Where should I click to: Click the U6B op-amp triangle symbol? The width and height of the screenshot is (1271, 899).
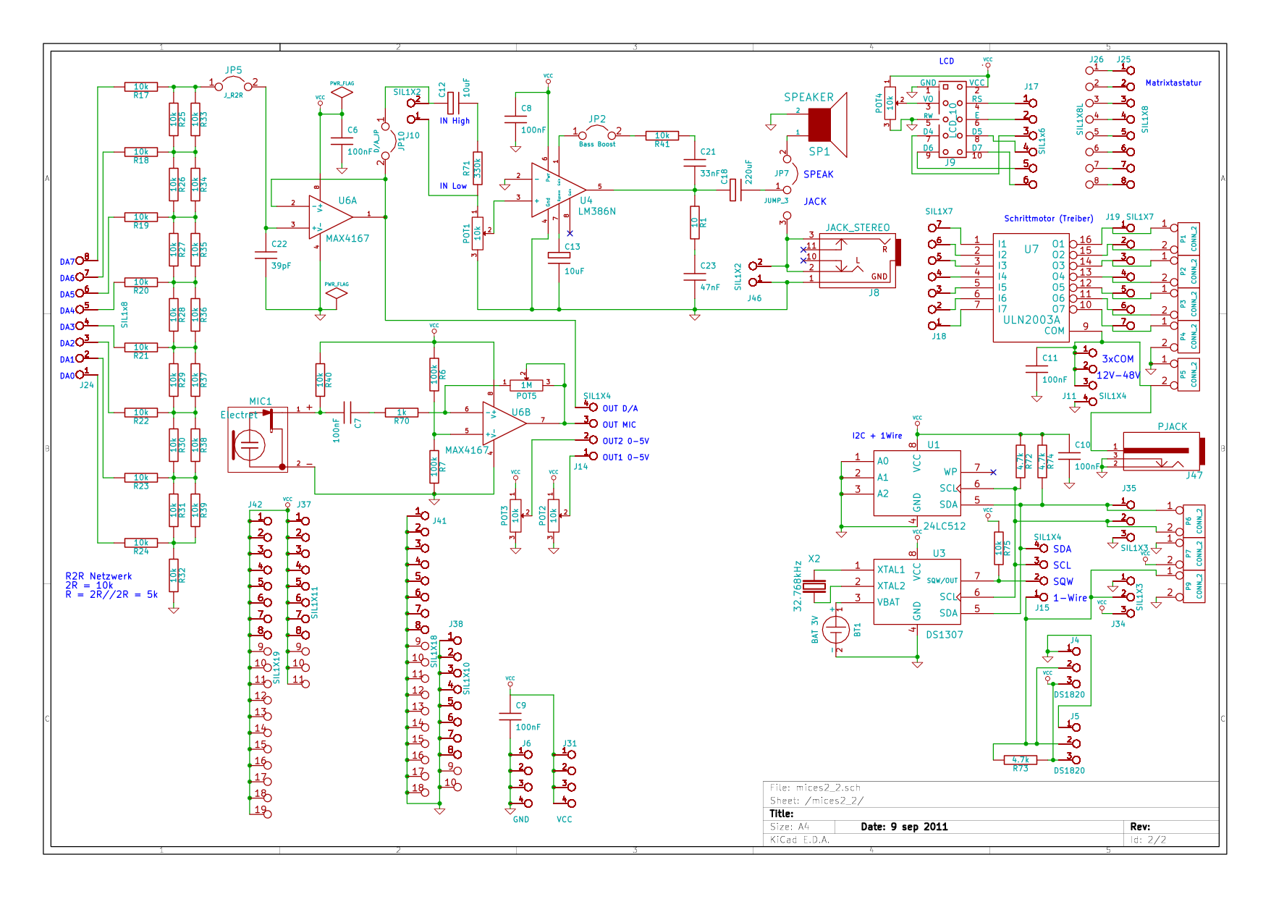(x=504, y=423)
